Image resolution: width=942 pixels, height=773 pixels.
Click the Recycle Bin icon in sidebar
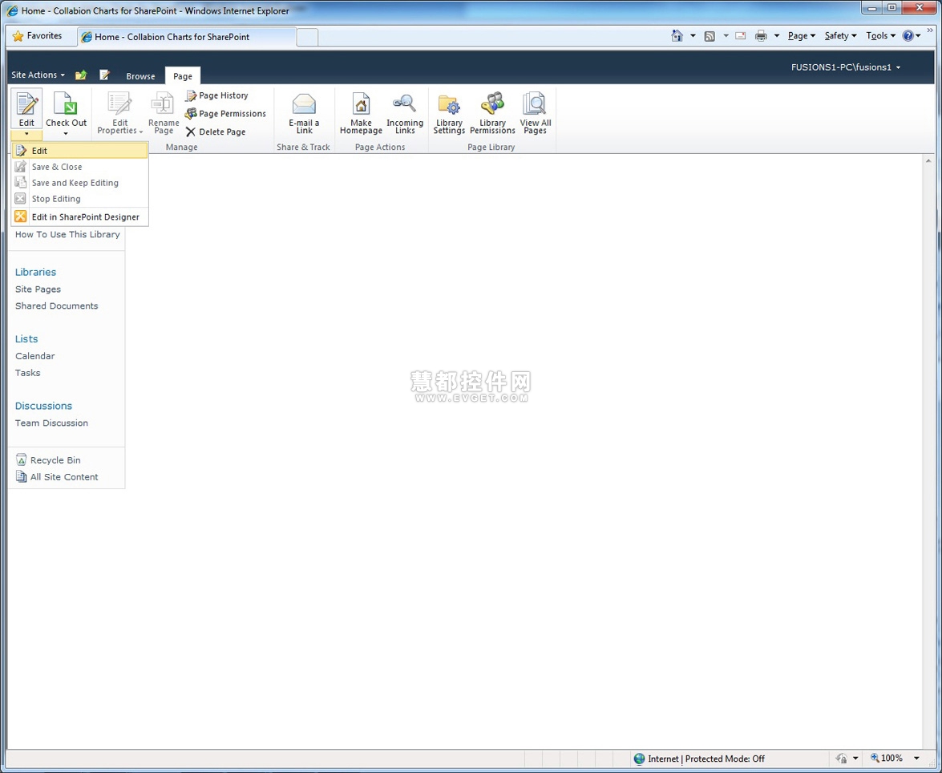(21, 459)
